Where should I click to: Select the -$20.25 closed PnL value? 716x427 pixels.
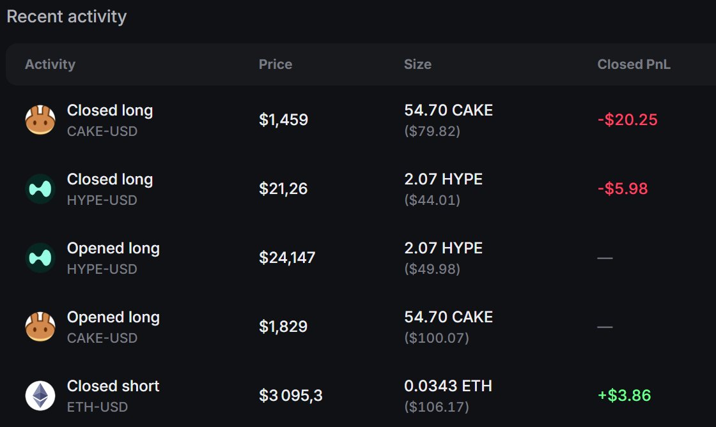coord(627,120)
